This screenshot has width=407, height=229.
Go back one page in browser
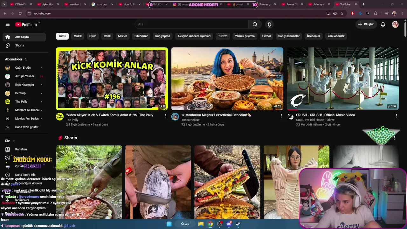coord(5,13)
